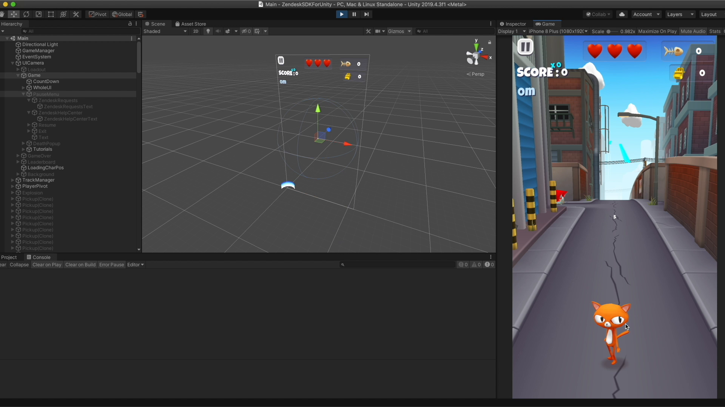The image size is (725, 407).
Task: Collapse the PauseMenu tree node
Action: coord(23,94)
